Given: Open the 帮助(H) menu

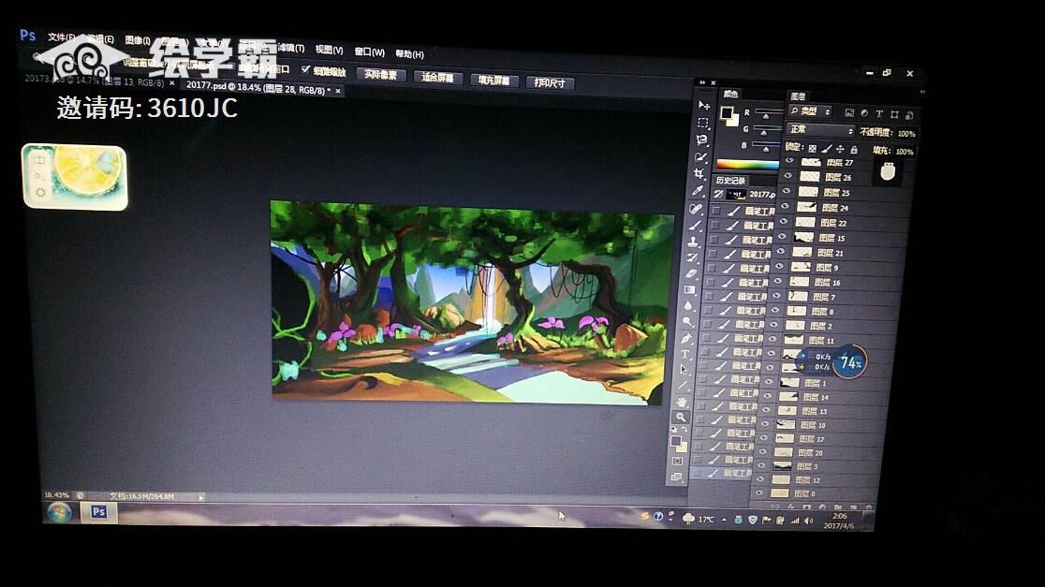Looking at the screenshot, I should tap(409, 54).
